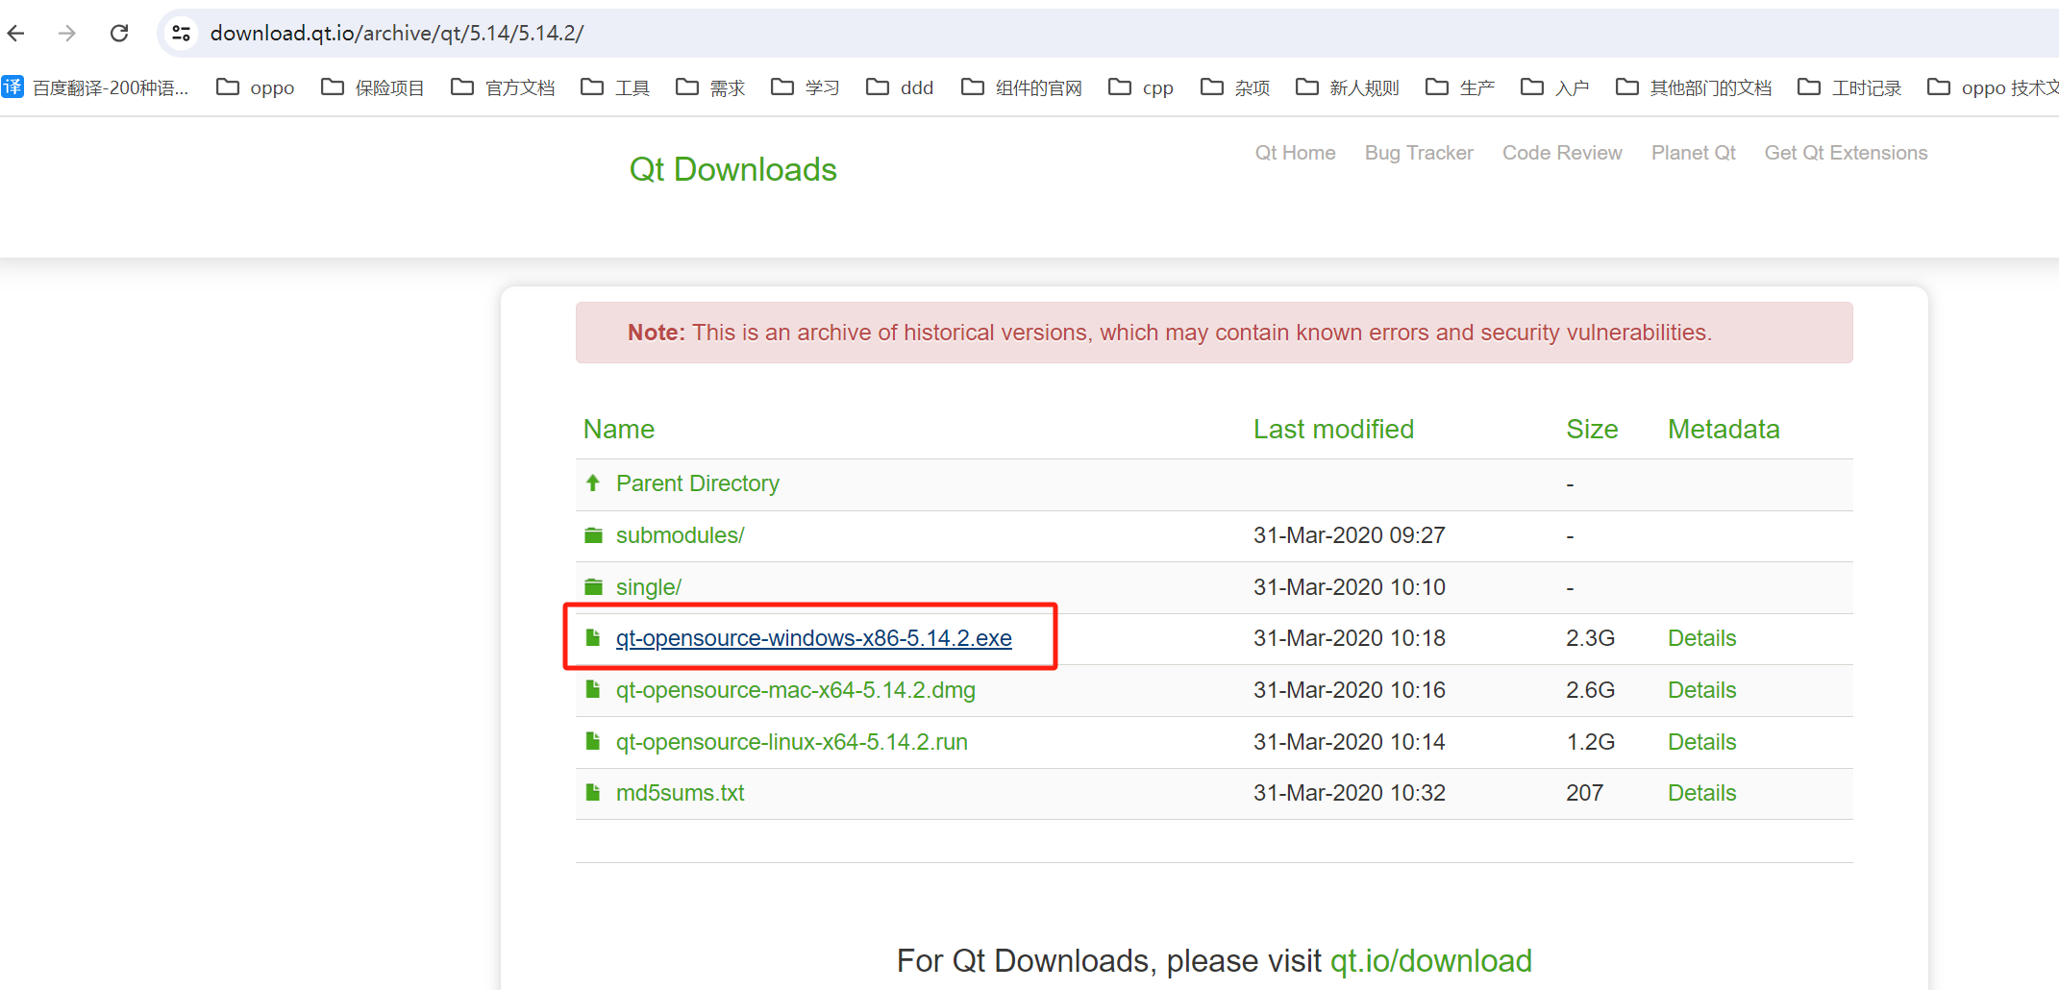Click file icon beside linux-x64 run

tap(593, 741)
